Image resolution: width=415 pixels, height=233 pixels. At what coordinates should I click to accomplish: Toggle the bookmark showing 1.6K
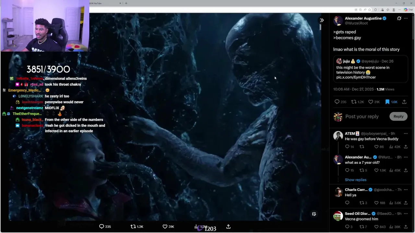[x=391, y=102]
